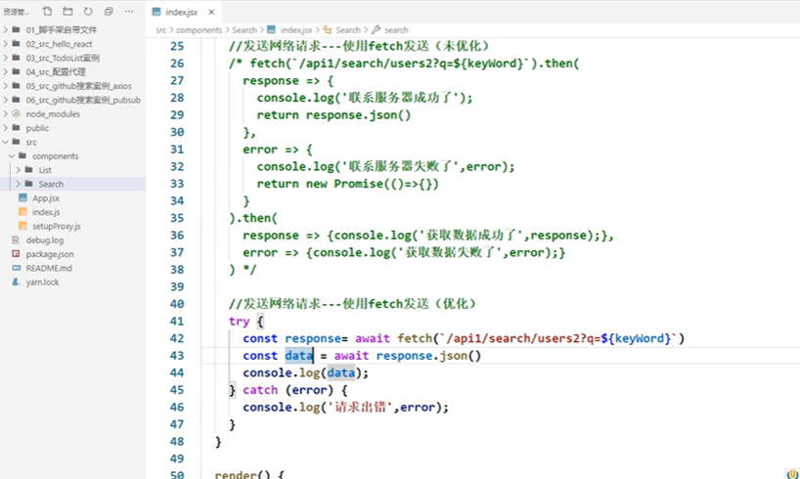
Task: Refresh the file explorer
Action: (88, 11)
